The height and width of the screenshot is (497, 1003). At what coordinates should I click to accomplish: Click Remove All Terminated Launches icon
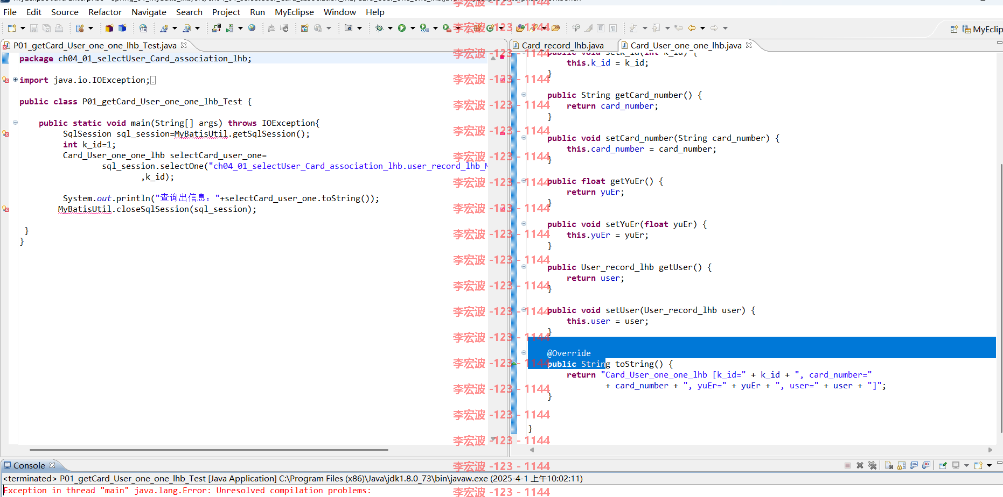click(x=873, y=465)
